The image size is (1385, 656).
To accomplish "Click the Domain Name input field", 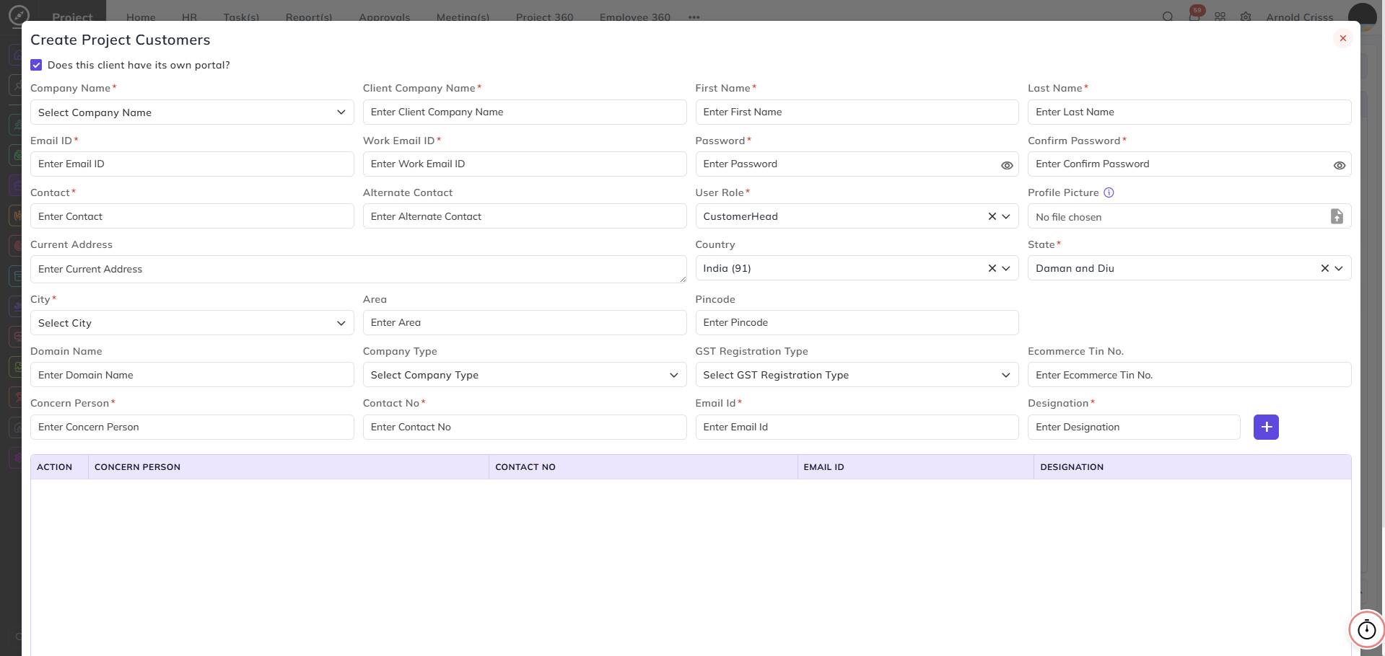I will point(192,375).
